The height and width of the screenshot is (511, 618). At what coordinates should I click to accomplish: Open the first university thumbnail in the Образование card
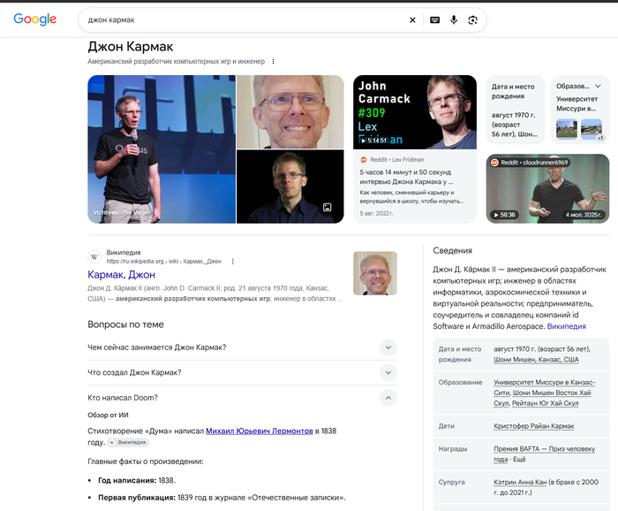tap(567, 129)
